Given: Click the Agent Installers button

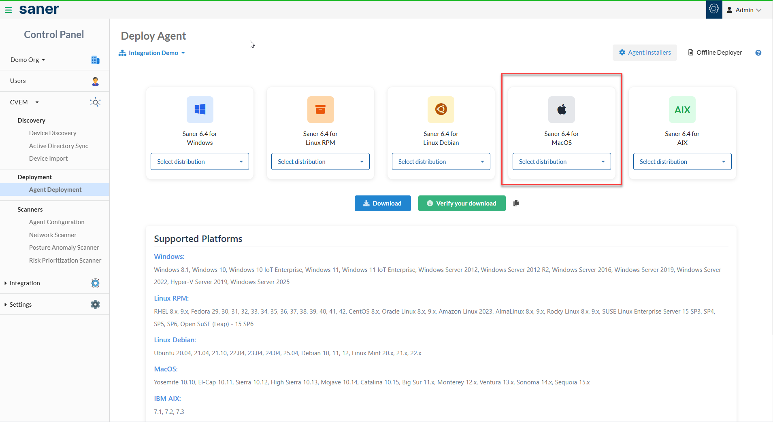Looking at the screenshot, I should tap(645, 53).
